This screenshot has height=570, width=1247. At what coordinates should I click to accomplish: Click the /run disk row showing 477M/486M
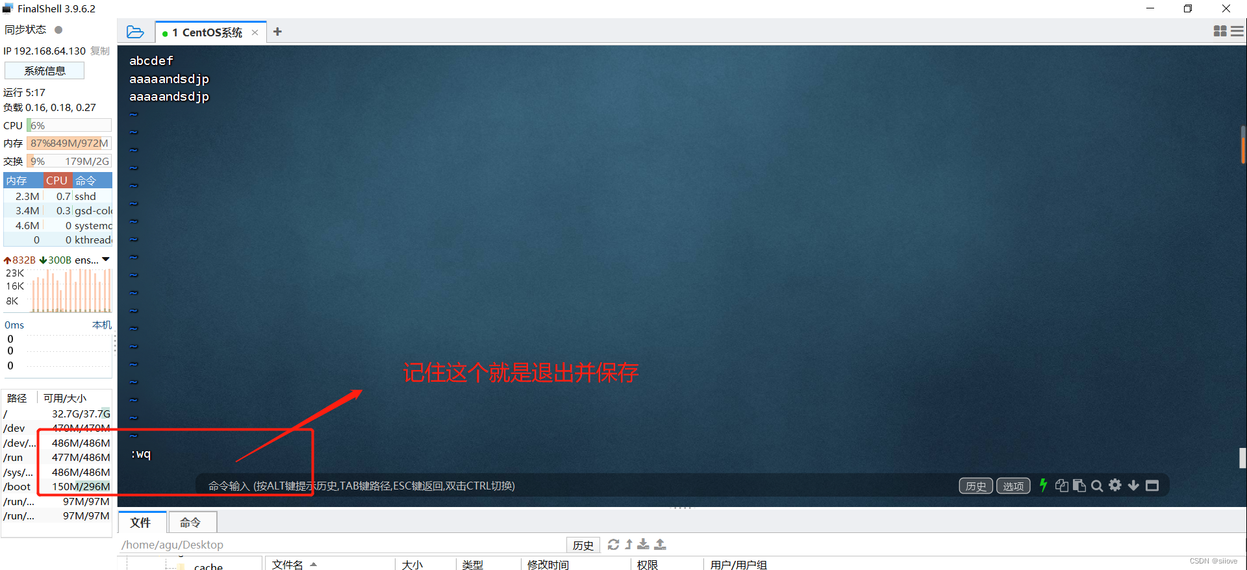[57, 457]
